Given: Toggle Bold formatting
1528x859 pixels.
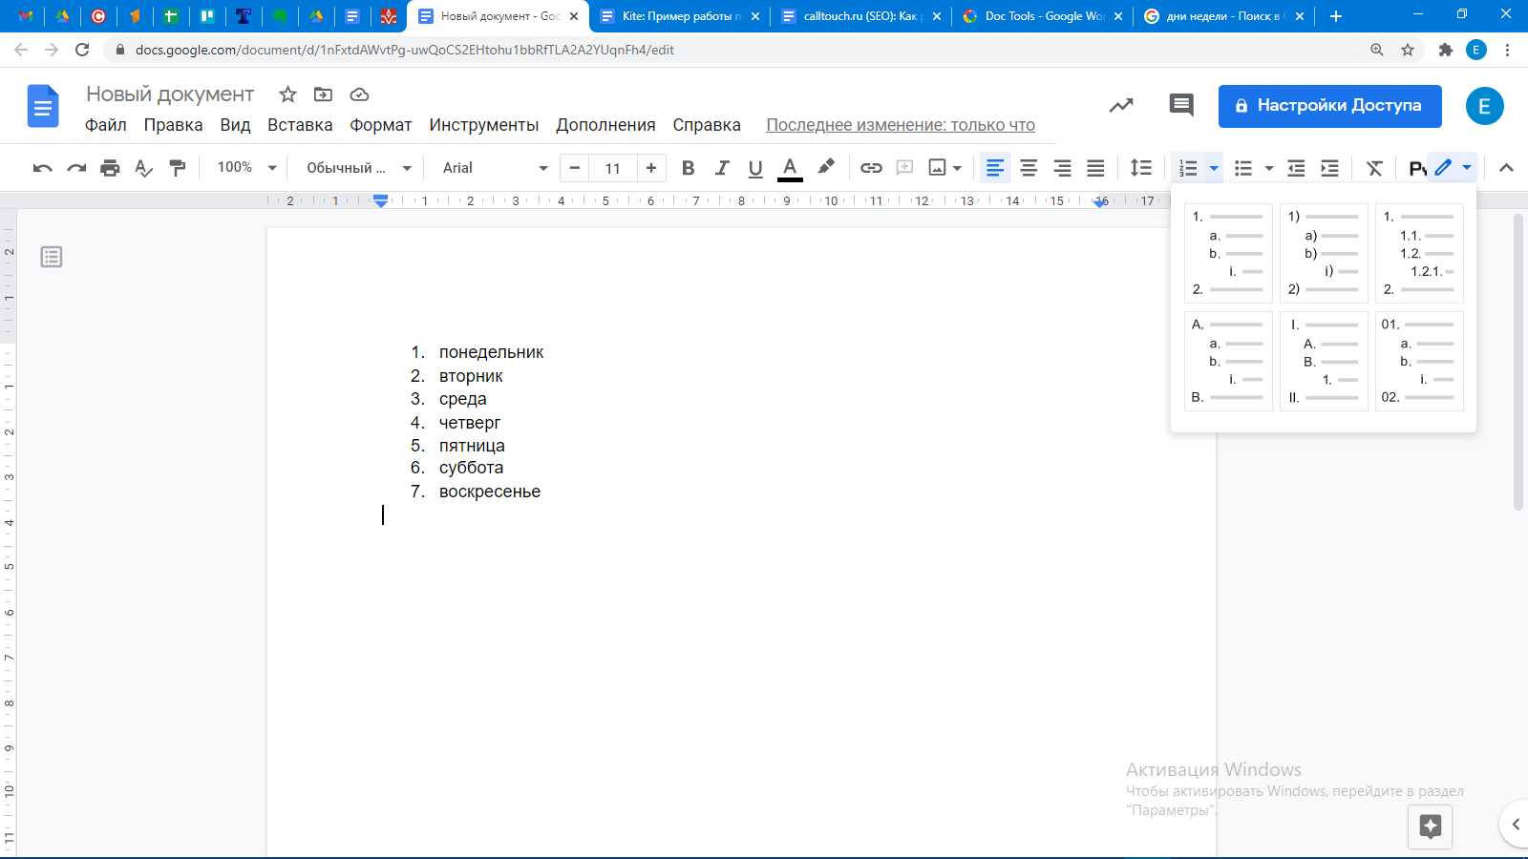Looking at the screenshot, I should coord(688,168).
